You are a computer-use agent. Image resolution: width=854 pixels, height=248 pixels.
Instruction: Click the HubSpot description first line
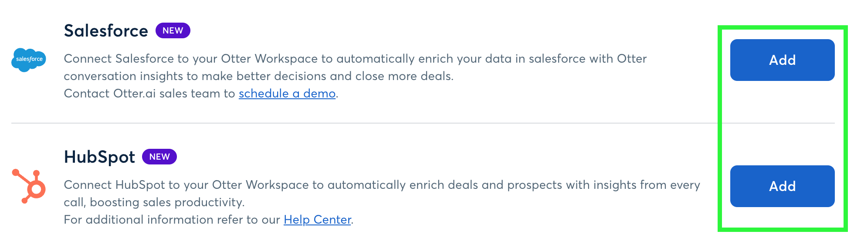[382, 185]
